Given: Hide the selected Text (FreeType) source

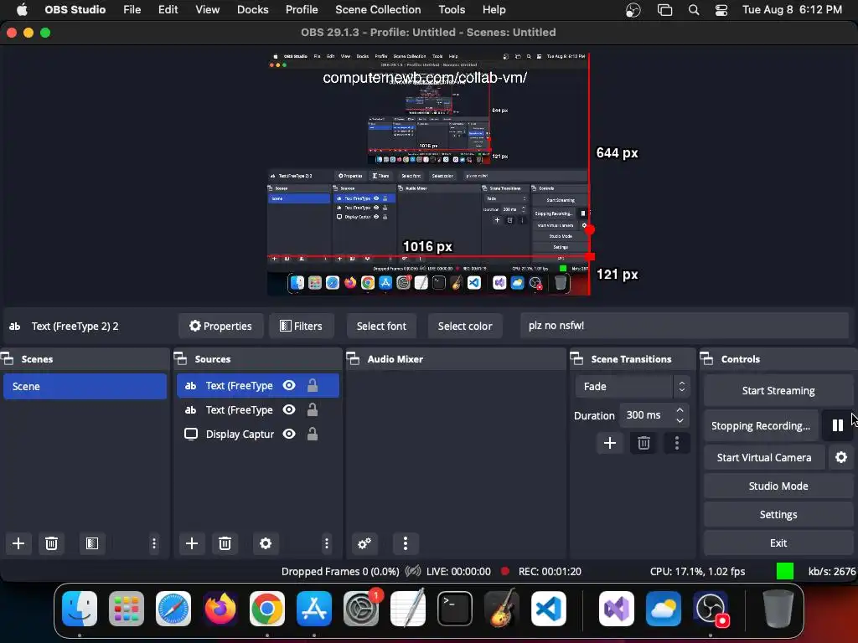Looking at the screenshot, I should pos(289,385).
